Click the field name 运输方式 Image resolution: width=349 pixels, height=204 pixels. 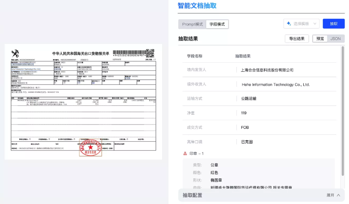(194, 99)
